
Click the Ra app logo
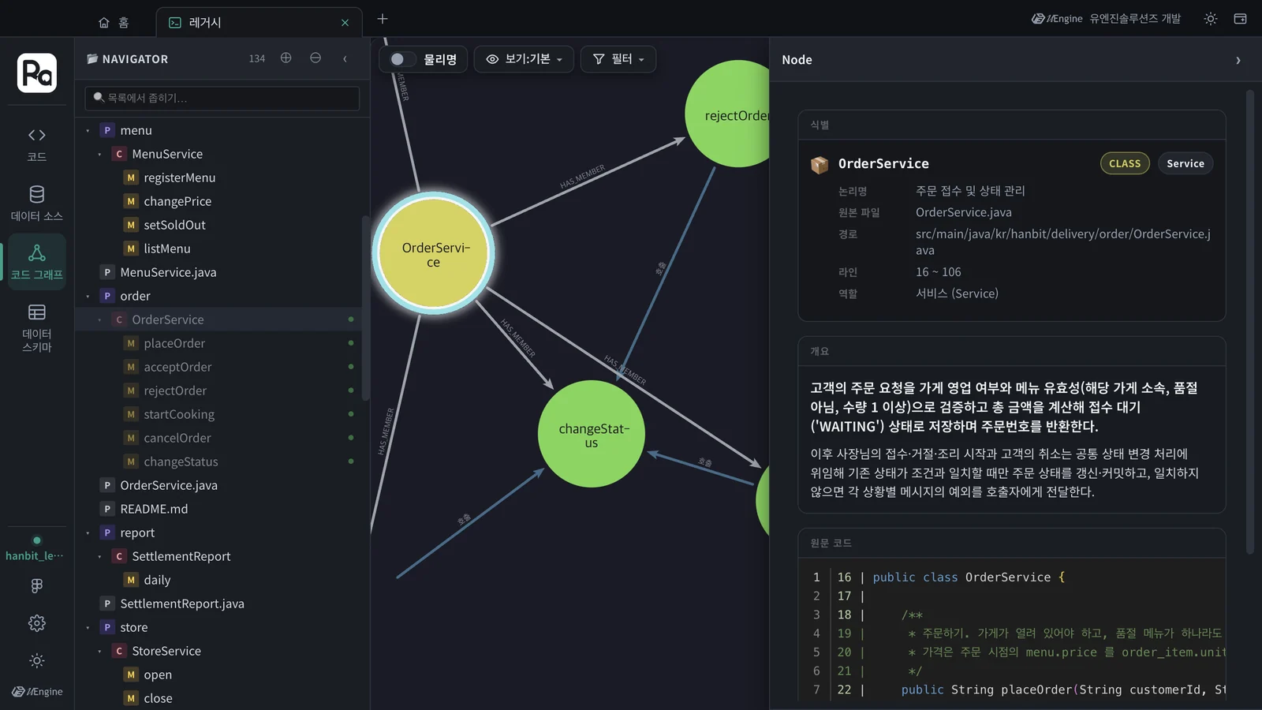coord(37,73)
